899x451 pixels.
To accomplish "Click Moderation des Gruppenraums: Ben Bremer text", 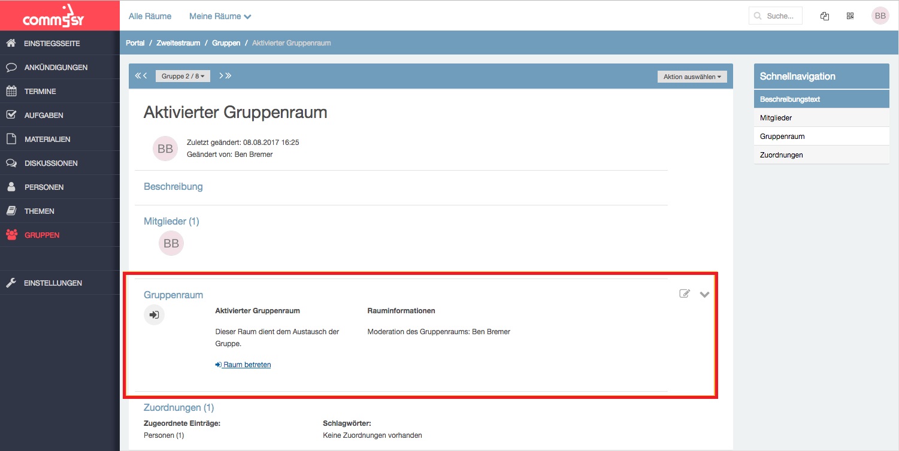I will point(438,331).
